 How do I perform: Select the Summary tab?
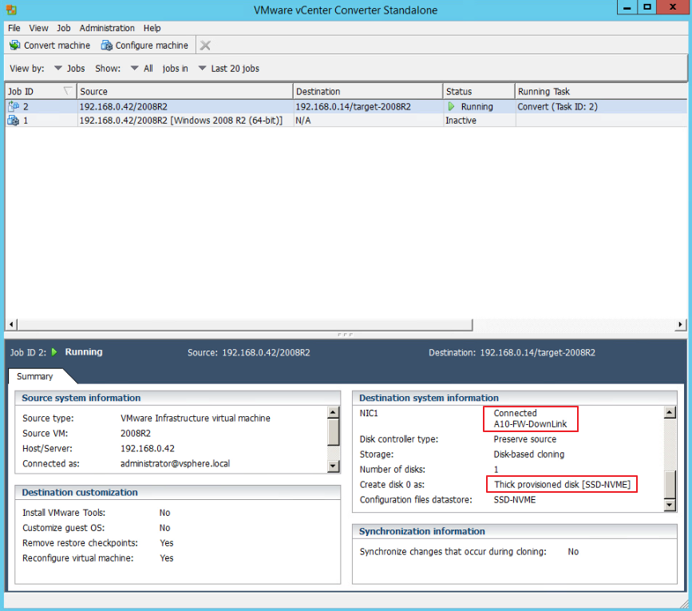pos(37,376)
